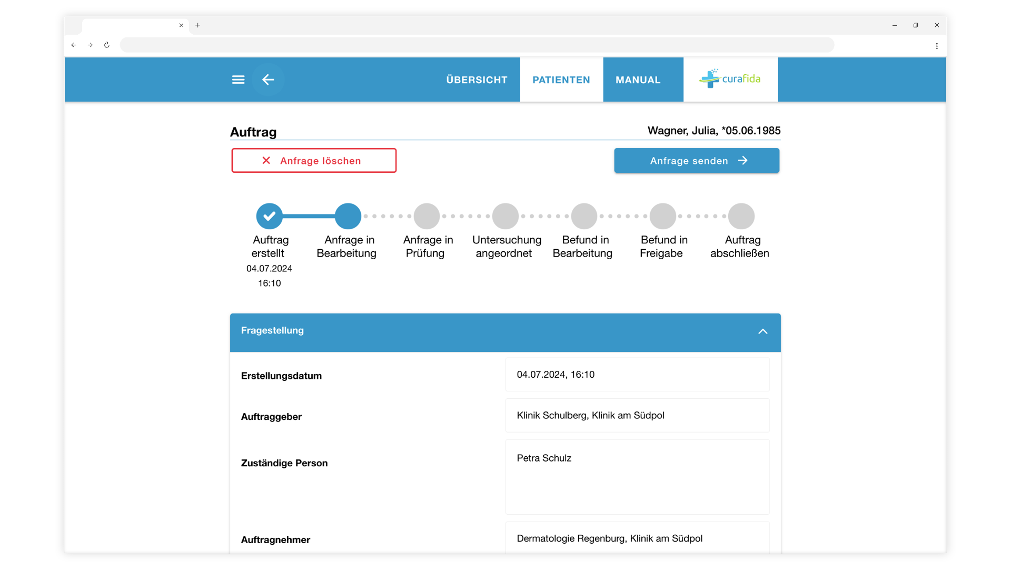Open the browser three-dot menu
The height and width of the screenshot is (569, 1011).
[937, 46]
